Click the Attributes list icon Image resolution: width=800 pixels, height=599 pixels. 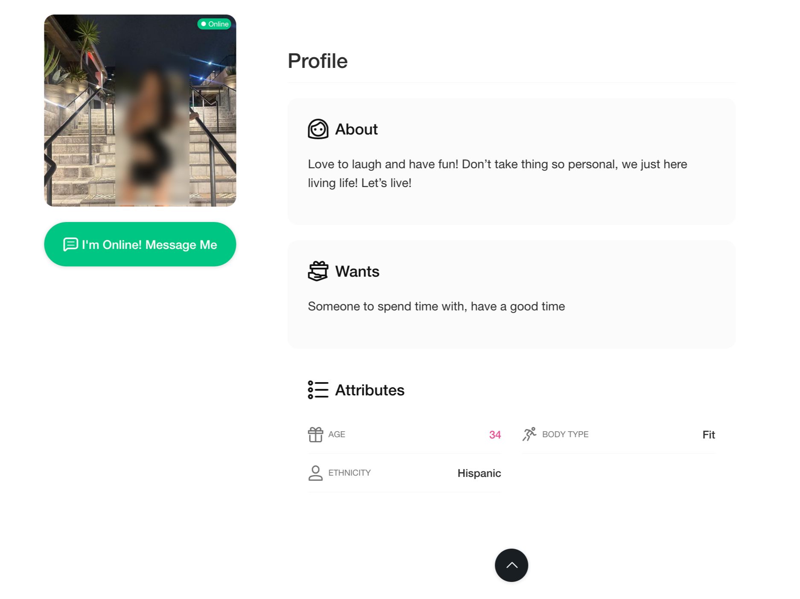point(318,390)
